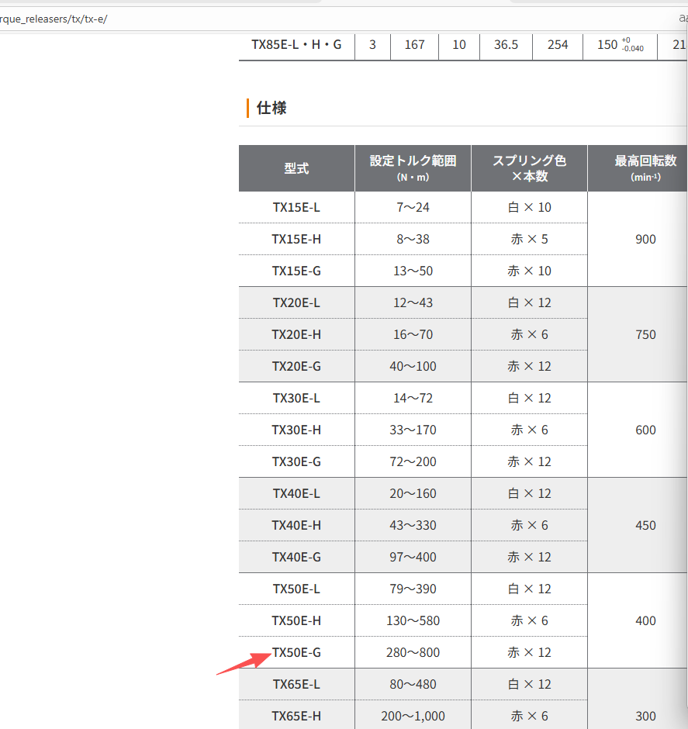Click the 仕様 section heading
Screen dimensions: 688x729
point(271,108)
